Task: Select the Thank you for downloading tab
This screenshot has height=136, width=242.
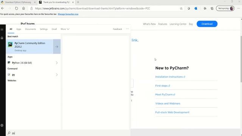Action: 56,2
